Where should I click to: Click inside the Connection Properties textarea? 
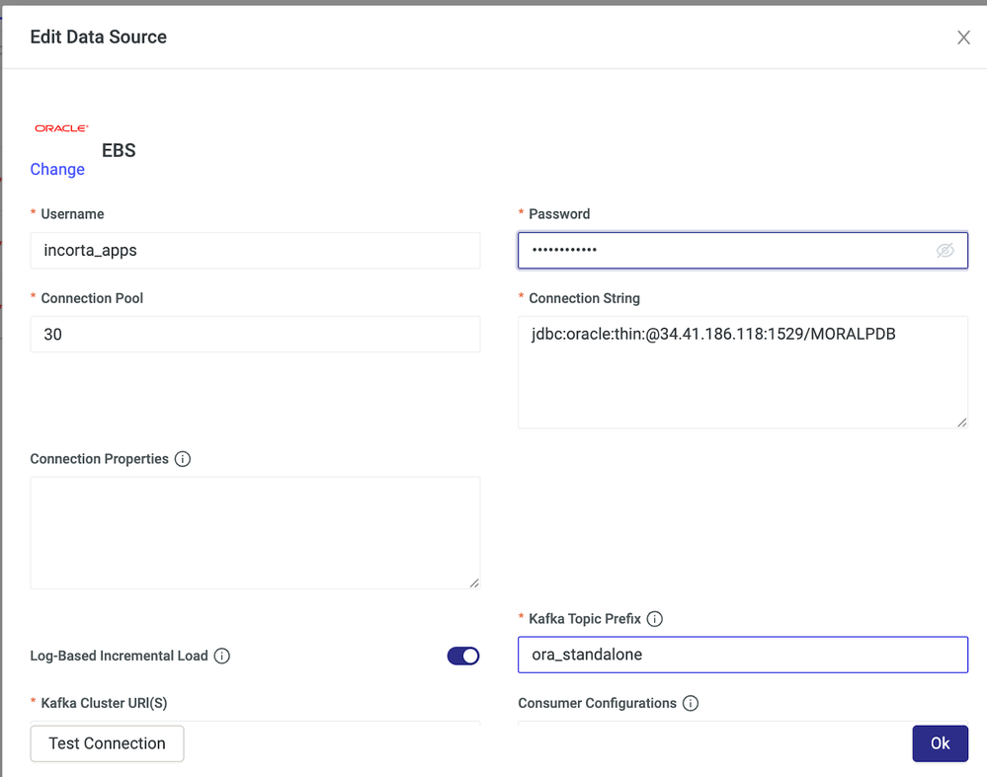point(255,533)
